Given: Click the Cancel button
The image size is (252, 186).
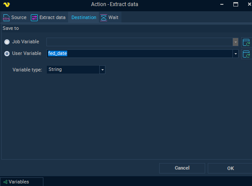Looking at the screenshot, I should (x=182, y=168).
